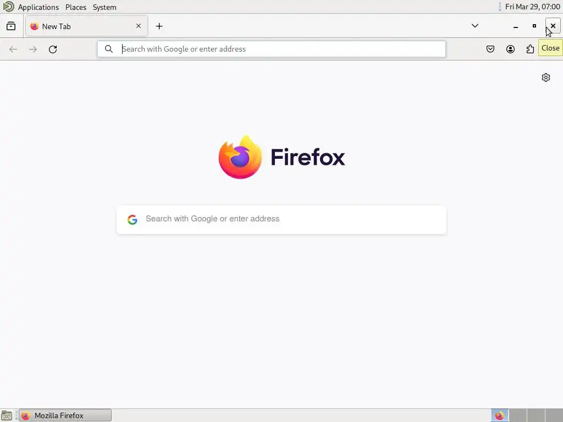This screenshot has width=563, height=422.
Task: Open the Applications menu
Action: [38, 7]
